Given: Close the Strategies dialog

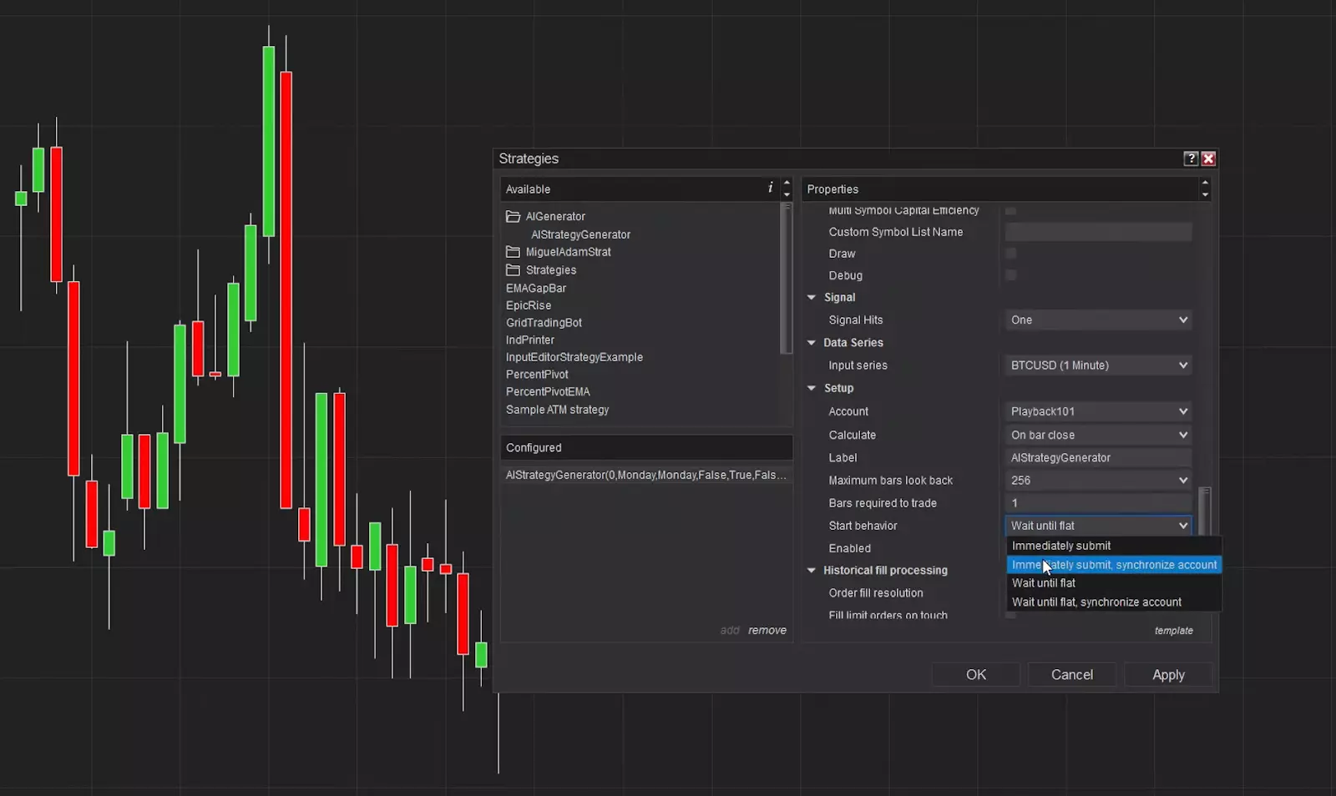Looking at the screenshot, I should pyautogui.click(x=1208, y=159).
